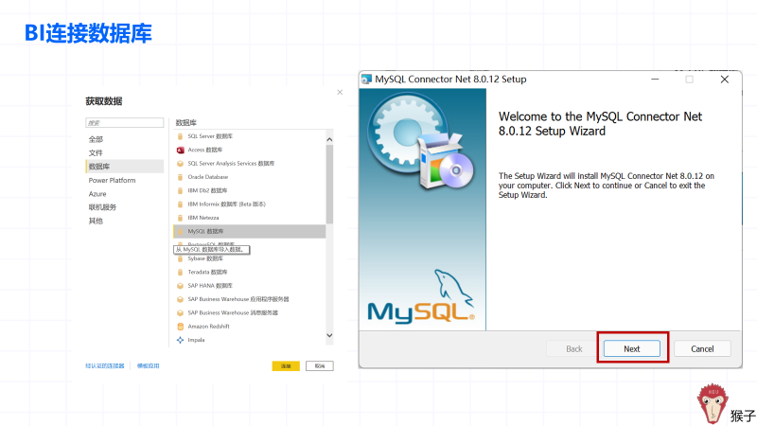This screenshot has width=757, height=426.
Task: Click Cancel in MySQL Connector Setup
Action: click(x=702, y=348)
